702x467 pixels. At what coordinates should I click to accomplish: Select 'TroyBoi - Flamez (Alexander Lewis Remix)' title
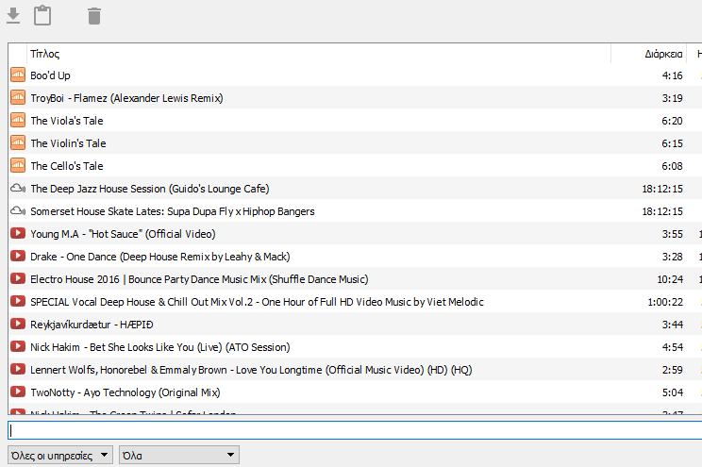click(126, 98)
